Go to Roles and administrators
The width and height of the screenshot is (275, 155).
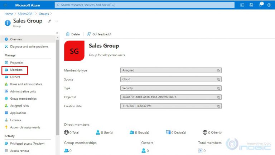coord(26,84)
